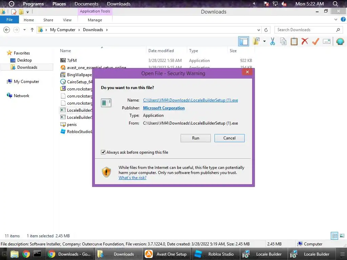This screenshot has height=260, width=347.
Task: Switch to Large icons view in status bar
Action: (x=342, y=236)
